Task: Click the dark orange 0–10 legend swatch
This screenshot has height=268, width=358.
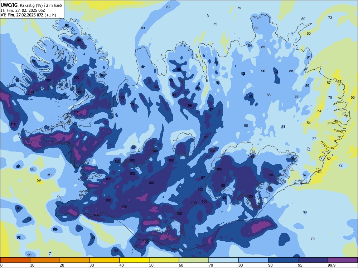Action: pyautogui.click(x=15, y=260)
